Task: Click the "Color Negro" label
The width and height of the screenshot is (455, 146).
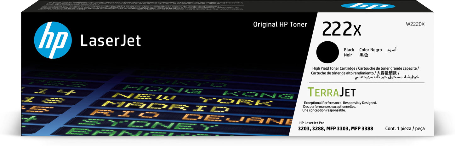Action: pos(370,50)
